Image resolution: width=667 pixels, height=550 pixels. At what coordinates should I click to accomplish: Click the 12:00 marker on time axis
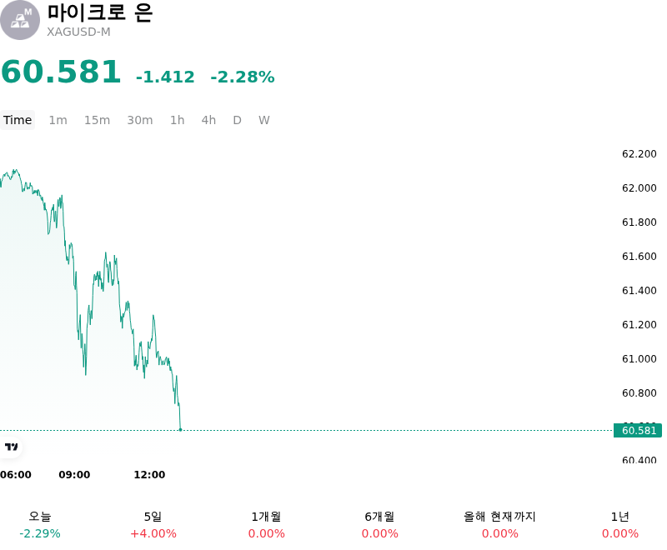click(x=149, y=475)
